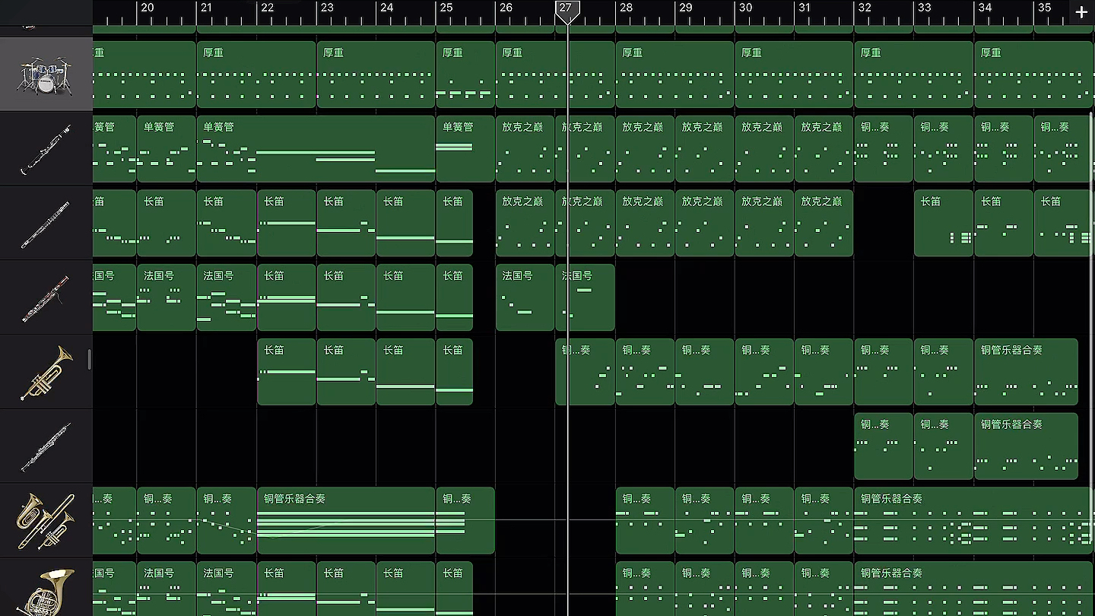Tap bar number 34 on the ruler
1095x616 pixels.
pyautogui.click(x=984, y=8)
